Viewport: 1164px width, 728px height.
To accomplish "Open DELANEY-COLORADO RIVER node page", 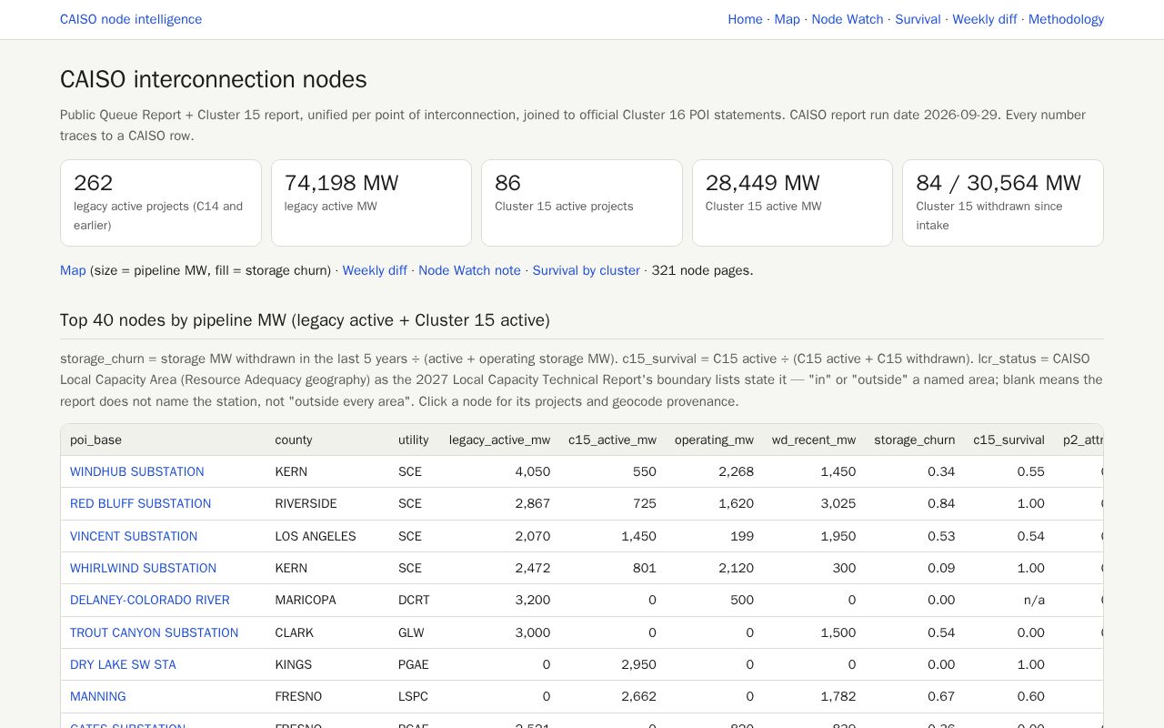I will pos(150,600).
